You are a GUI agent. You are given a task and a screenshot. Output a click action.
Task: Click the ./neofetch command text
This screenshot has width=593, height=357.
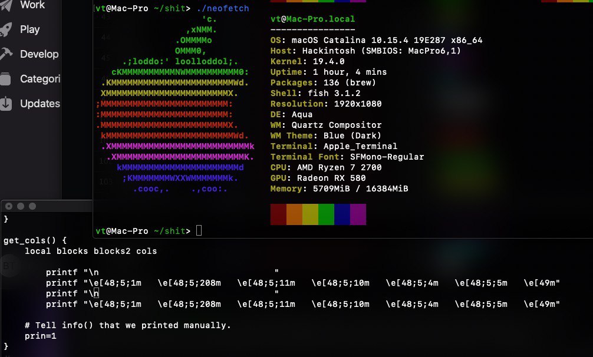pyautogui.click(x=223, y=8)
